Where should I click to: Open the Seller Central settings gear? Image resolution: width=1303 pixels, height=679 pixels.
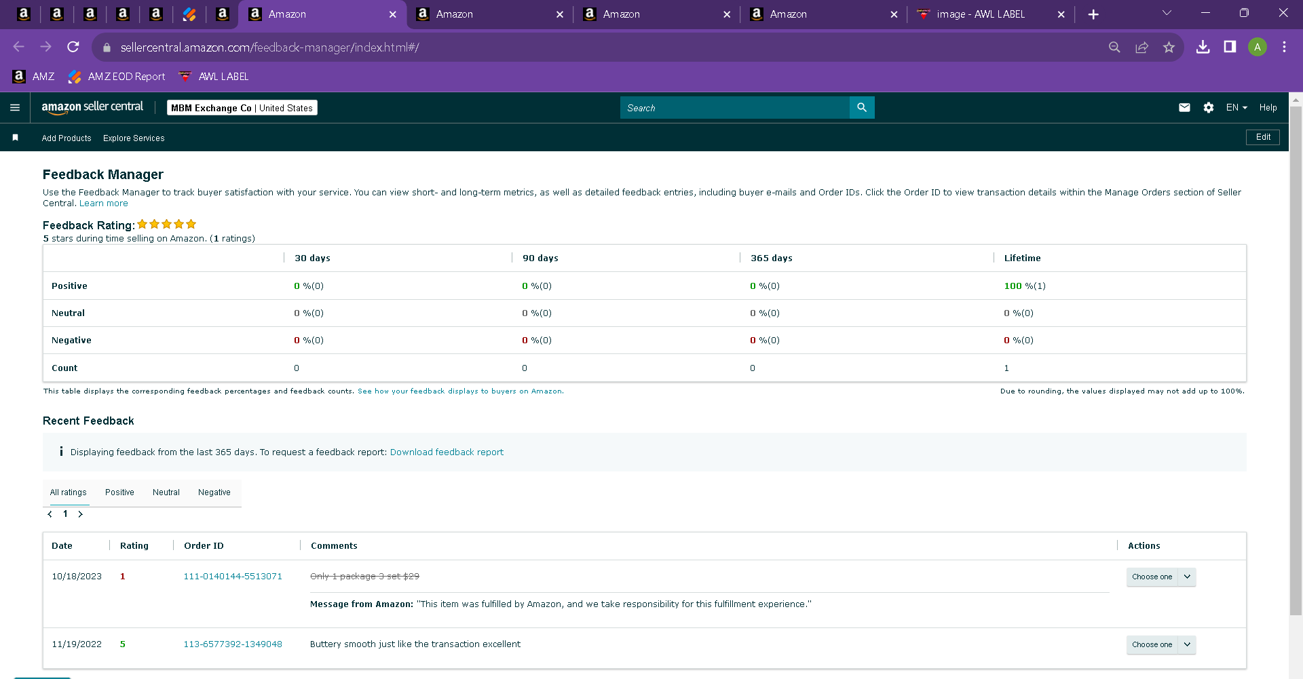coord(1209,108)
